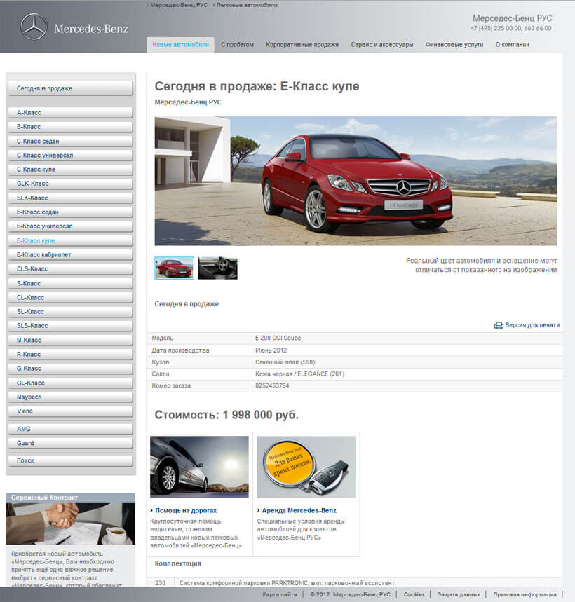Viewport: 575px width, 602px height.
Task: Open the Защита данных footer link
Action: [x=459, y=594]
